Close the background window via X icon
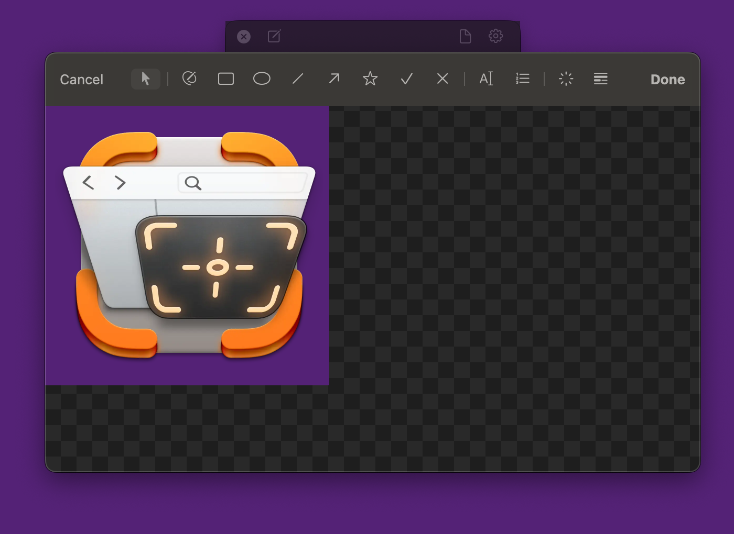734x534 pixels. tap(244, 37)
